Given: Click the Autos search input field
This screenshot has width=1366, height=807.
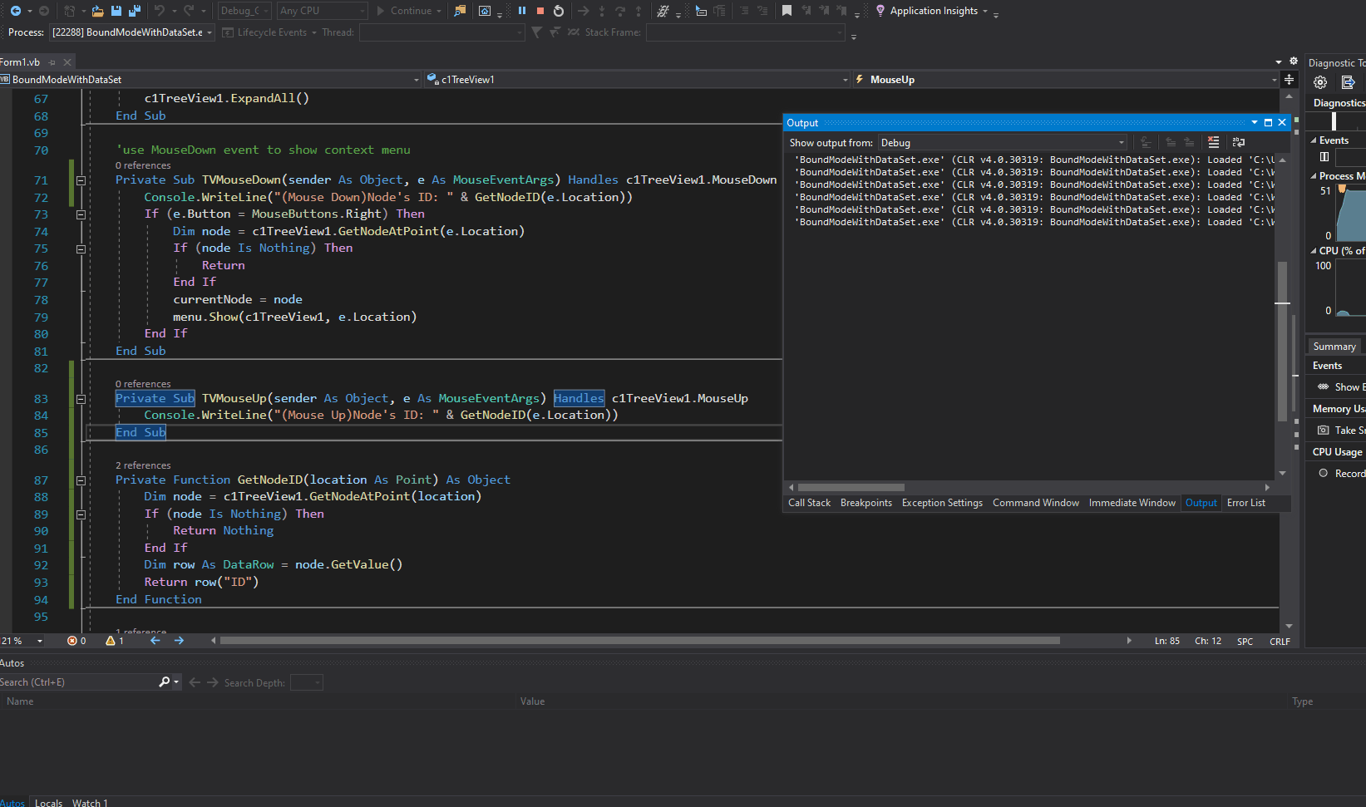Looking at the screenshot, I should pyautogui.click(x=78, y=682).
